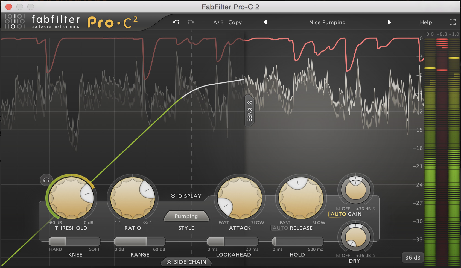Open the 36 dB meter scale selector
This screenshot has width=461, height=268.
tap(413, 258)
